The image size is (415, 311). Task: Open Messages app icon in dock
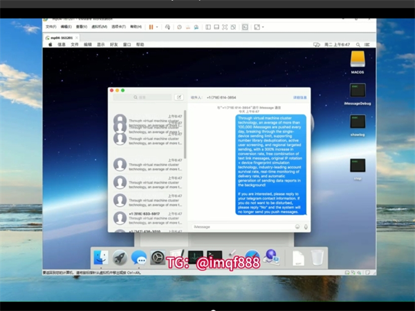139,258
